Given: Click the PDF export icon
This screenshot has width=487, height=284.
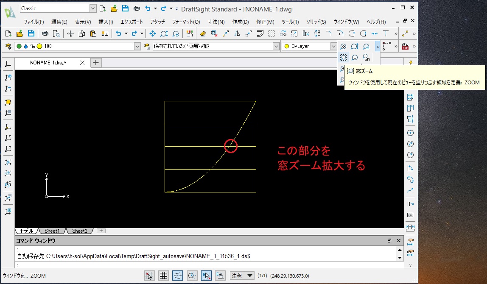Looking at the screenshot, I should click(405, 47).
